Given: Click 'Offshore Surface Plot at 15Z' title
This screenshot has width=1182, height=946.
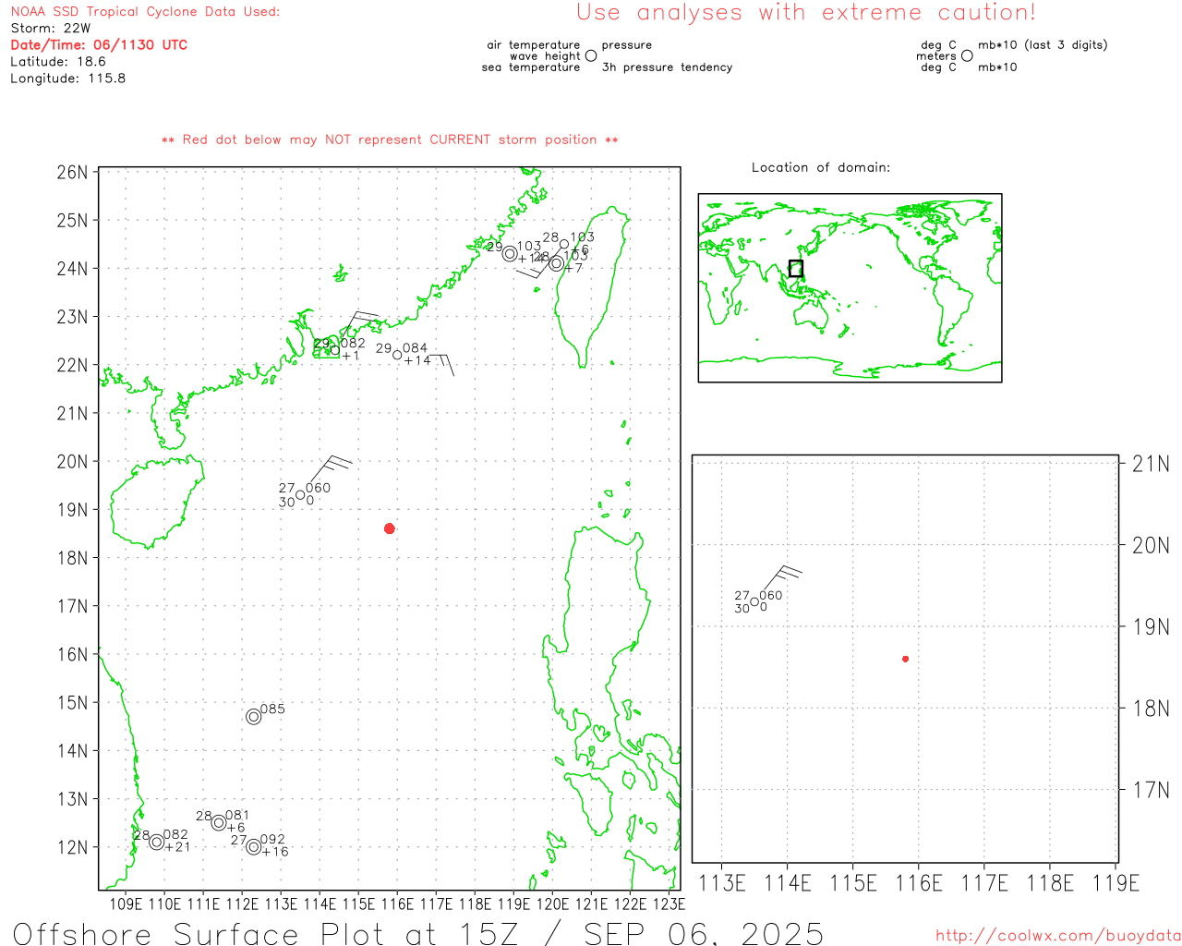Looking at the screenshot, I should [x=266, y=933].
